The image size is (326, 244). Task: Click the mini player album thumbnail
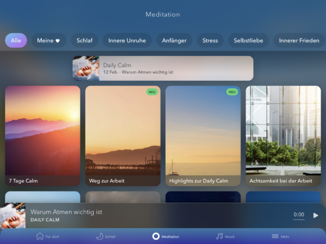(x=13, y=215)
